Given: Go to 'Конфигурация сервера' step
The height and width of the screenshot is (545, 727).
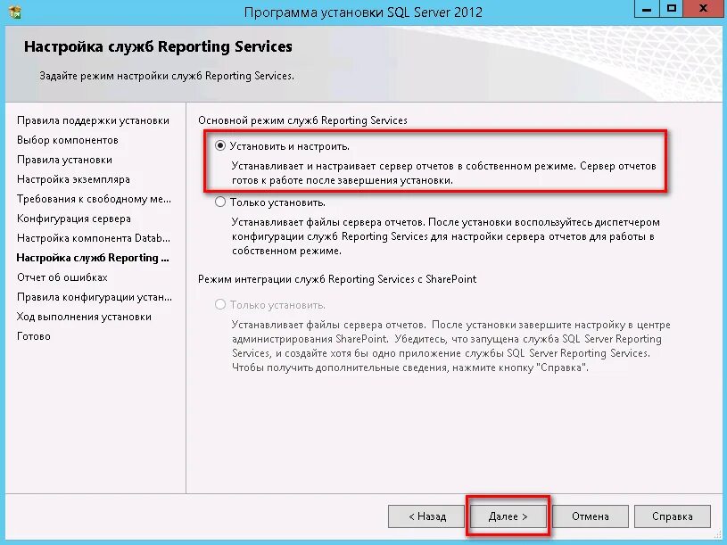Looking at the screenshot, I should pyautogui.click(x=74, y=219).
